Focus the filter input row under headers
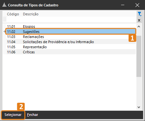 tap(71, 19)
